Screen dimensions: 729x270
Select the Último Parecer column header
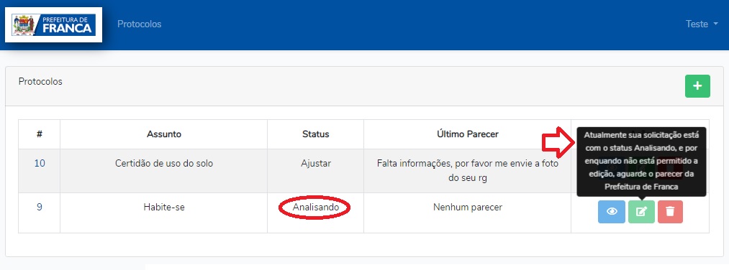[467, 134]
